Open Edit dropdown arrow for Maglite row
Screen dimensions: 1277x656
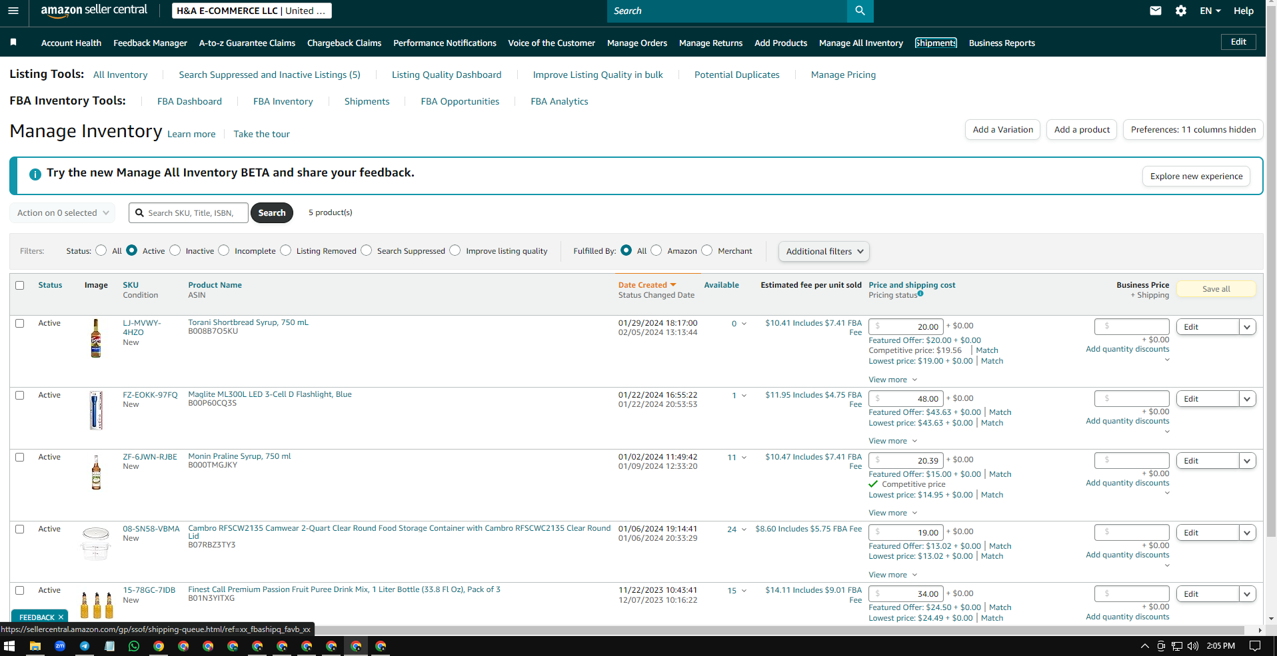1248,399
